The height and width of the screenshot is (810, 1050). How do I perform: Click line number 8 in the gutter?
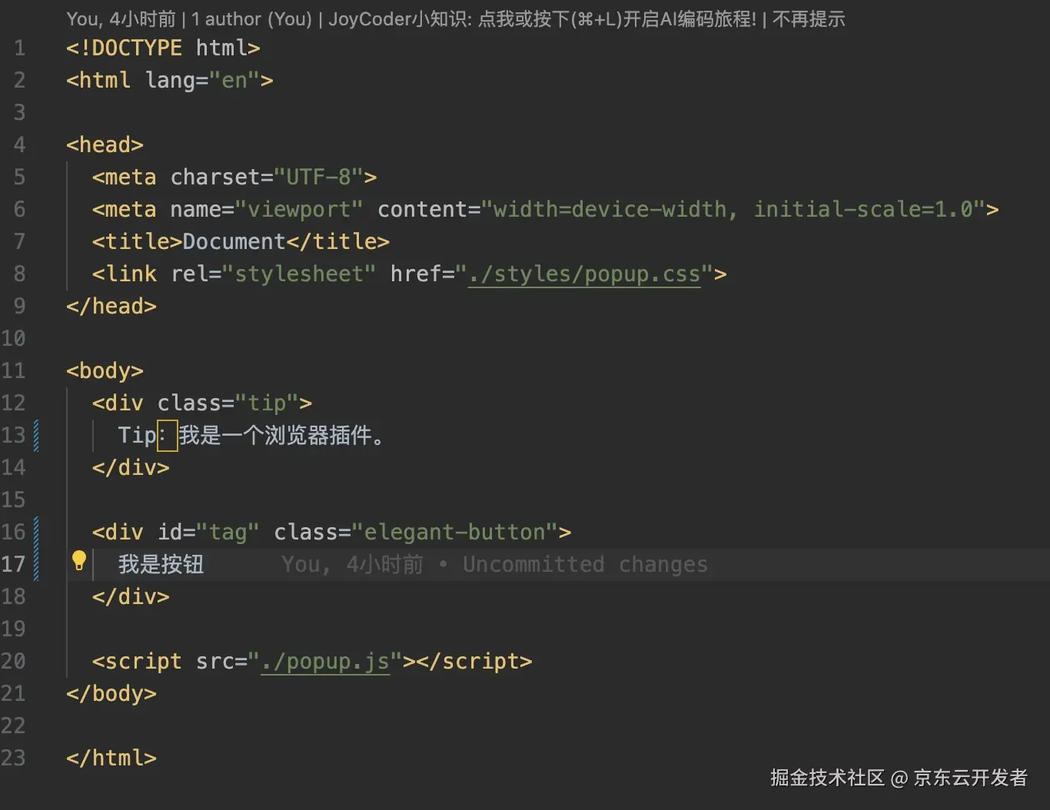(20, 274)
